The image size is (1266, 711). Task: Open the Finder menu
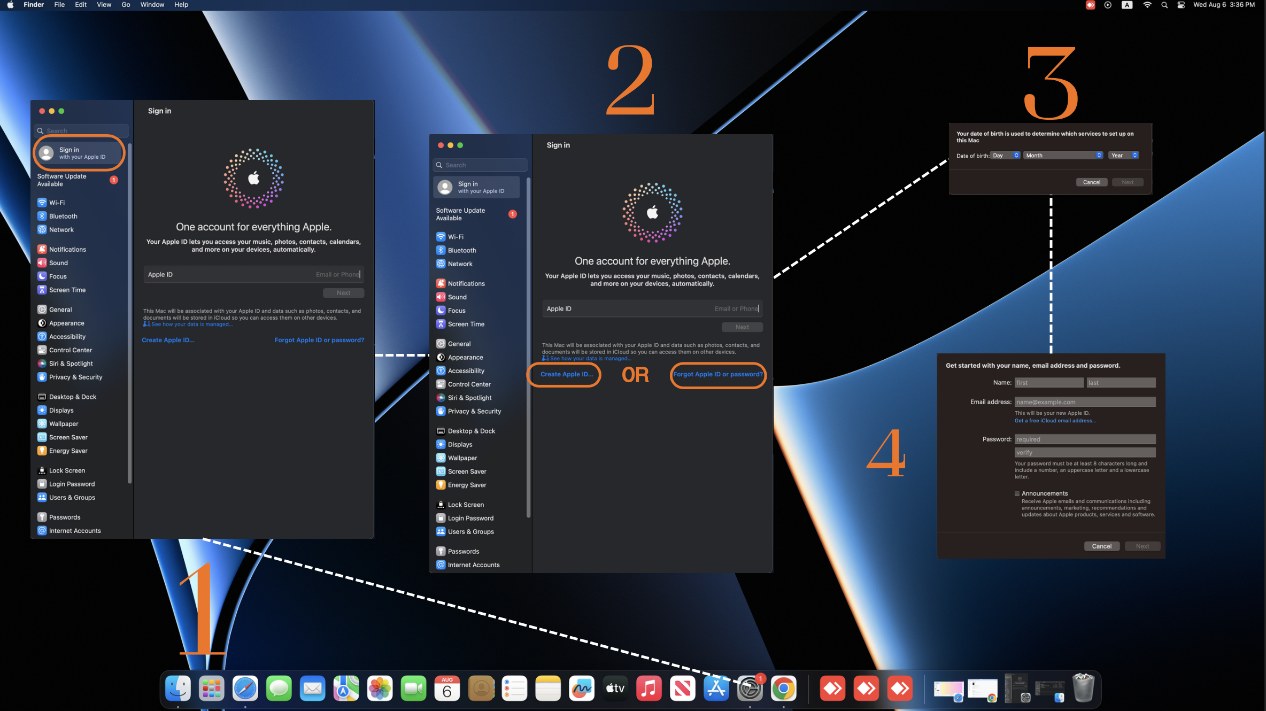(34, 5)
